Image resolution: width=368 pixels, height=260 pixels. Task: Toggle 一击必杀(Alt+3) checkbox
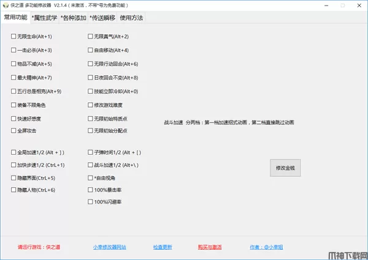pyautogui.click(x=13, y=50)
